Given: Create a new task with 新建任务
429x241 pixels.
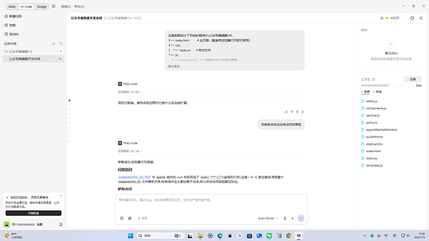Looking at the screenshot, I should [x=13, y=16].
